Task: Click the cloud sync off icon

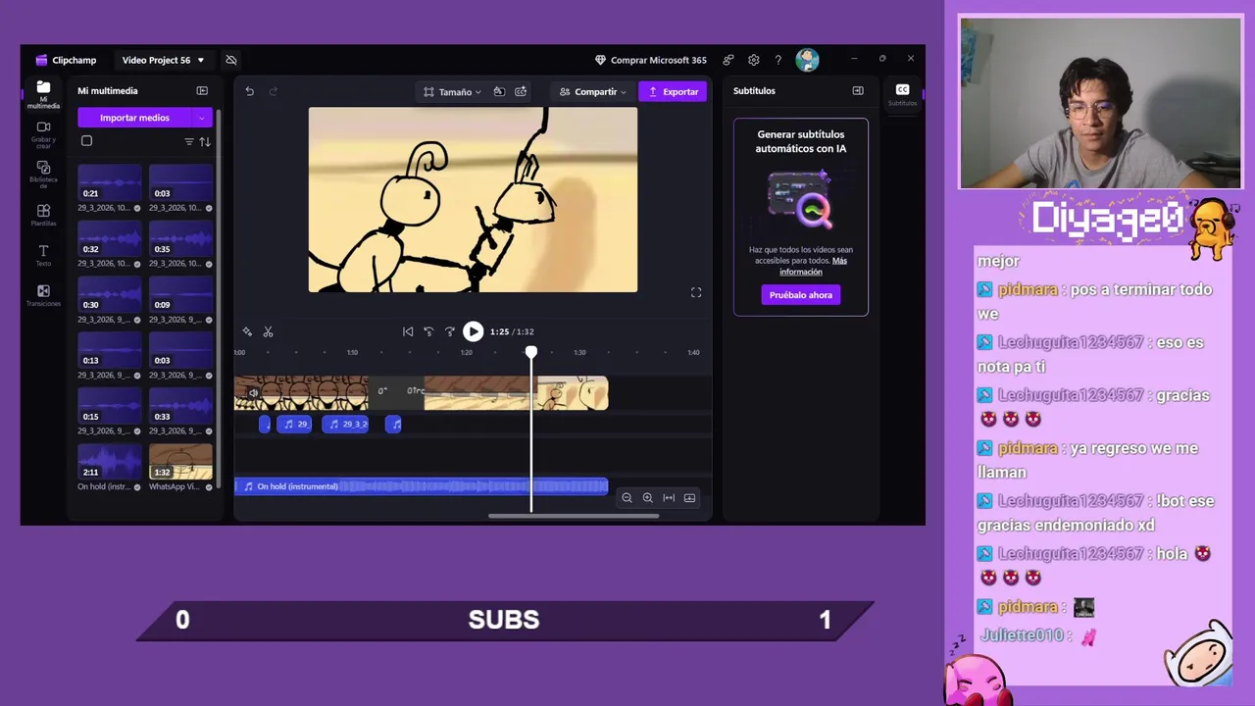Action: [x=231, y=60]
